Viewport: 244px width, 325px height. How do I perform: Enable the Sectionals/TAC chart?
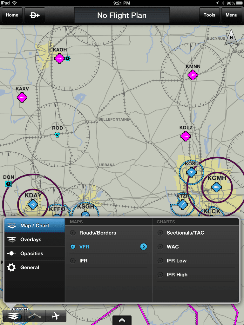[185, 233]
